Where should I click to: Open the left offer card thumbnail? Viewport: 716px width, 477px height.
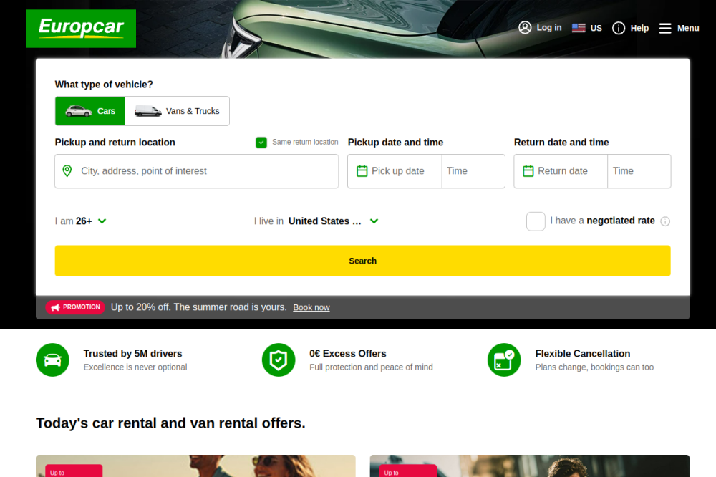tap(195, 466)
